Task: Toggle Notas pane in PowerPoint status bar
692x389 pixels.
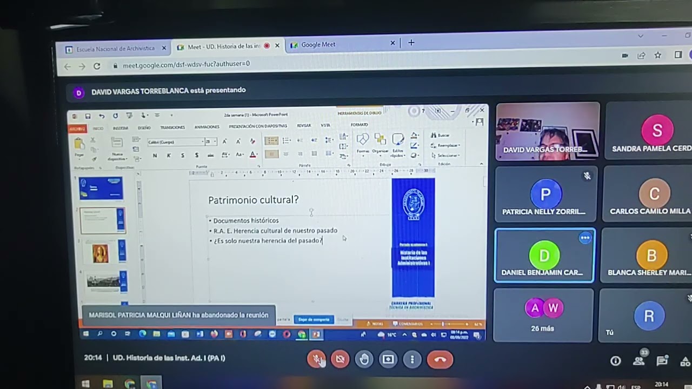Action: point(375,324)
